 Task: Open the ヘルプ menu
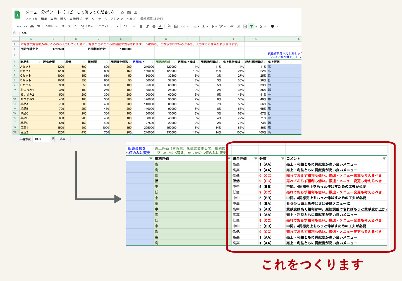coord(131,19)
